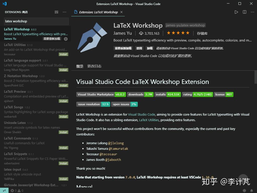The image size is (257, 193).
Task: Close the Extension: LaTeX Workshop tab
Action: (x=121, y=12)
